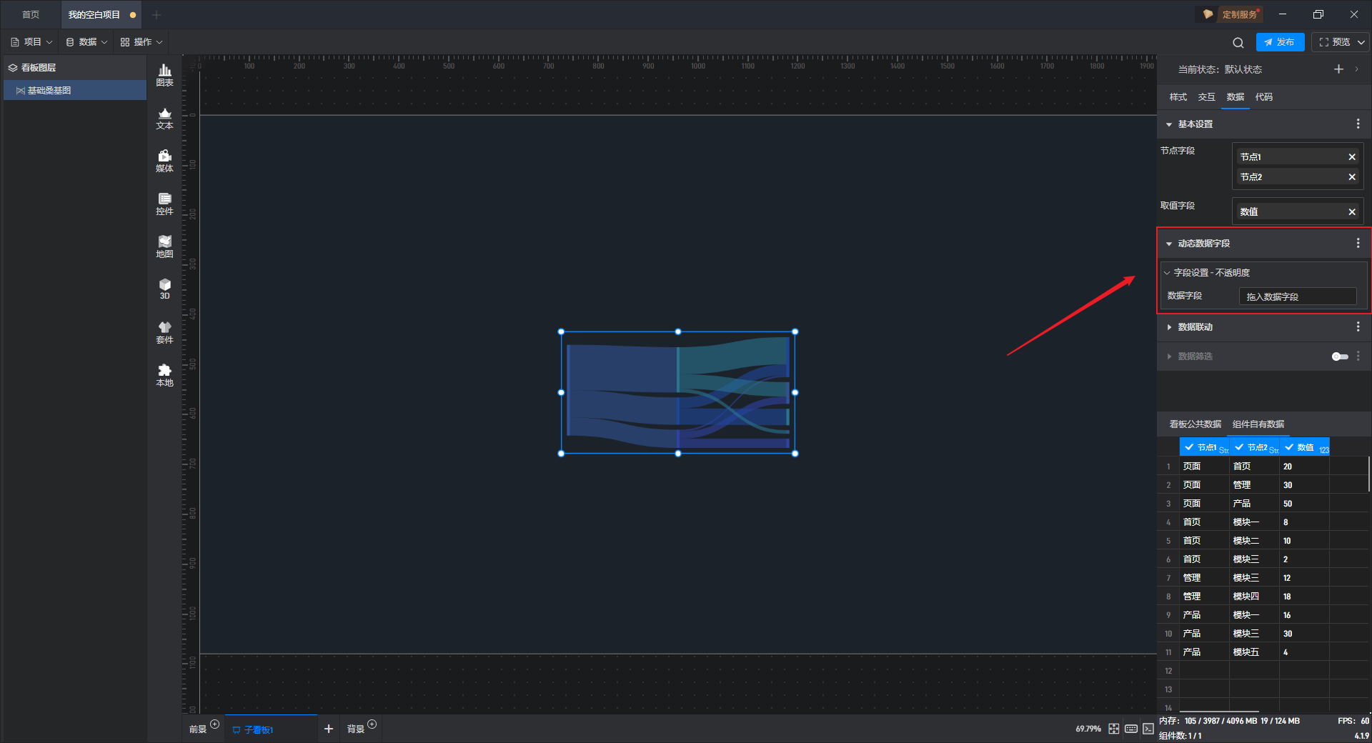Collapse the 基本设置 section
1372x743 pixels.
(x=1169, y=124)
